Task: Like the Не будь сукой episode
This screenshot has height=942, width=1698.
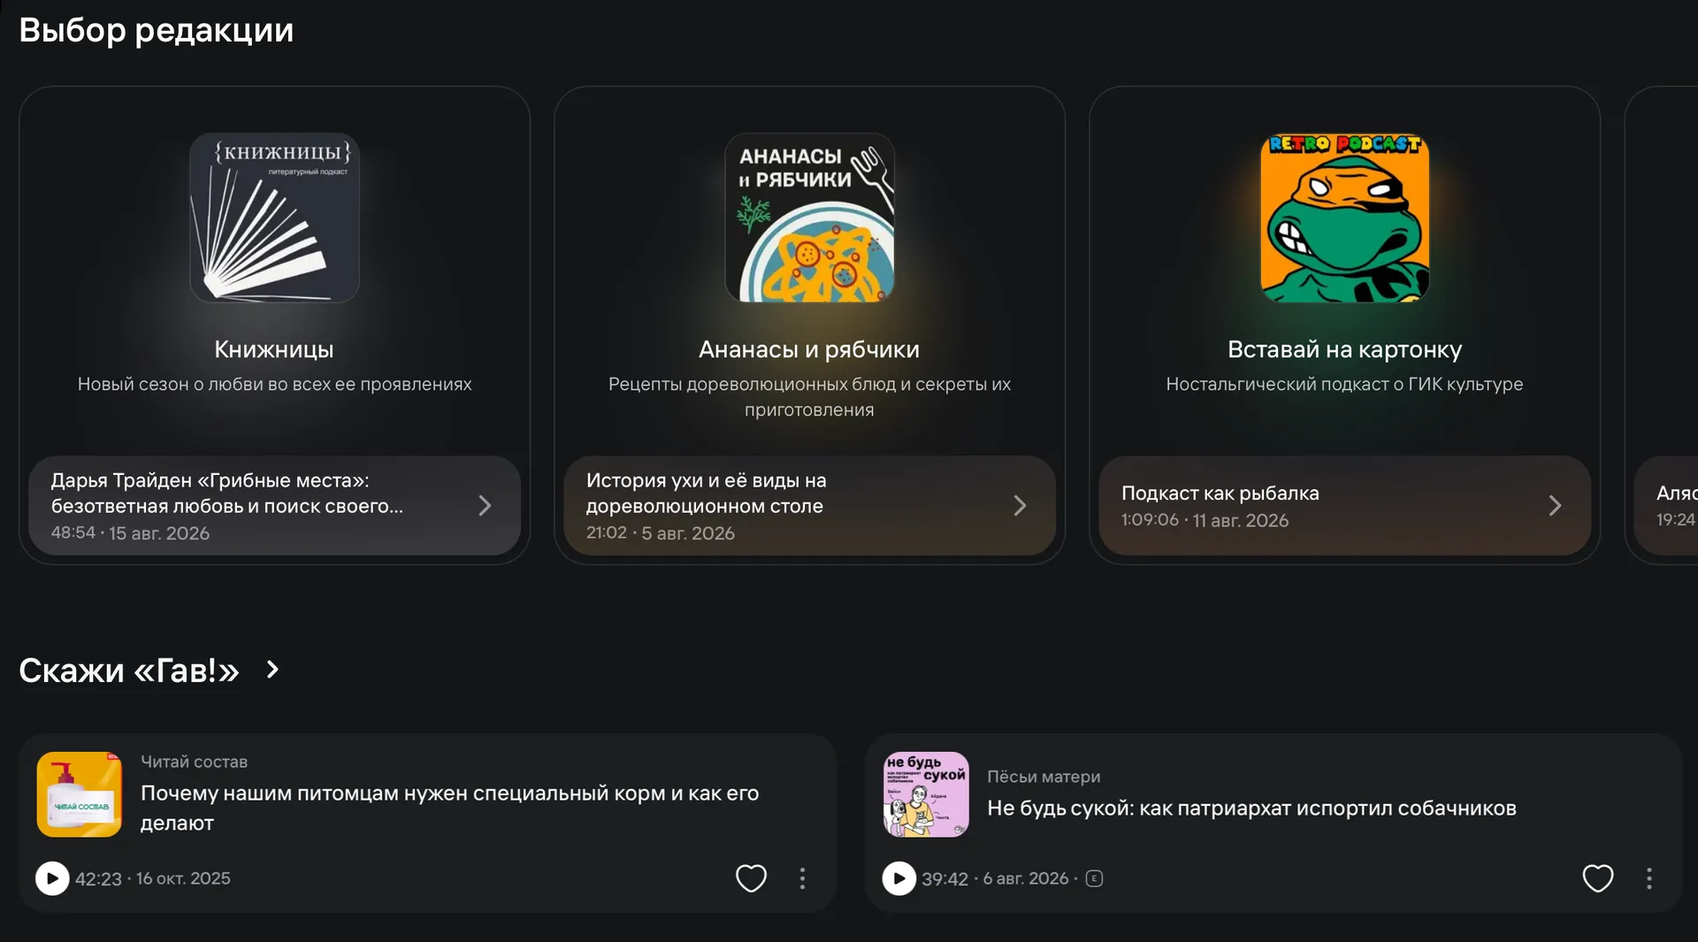Action: pyautogui.click(x=1597, y=878)
